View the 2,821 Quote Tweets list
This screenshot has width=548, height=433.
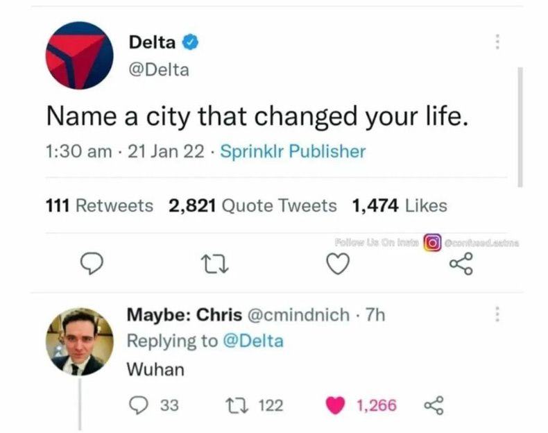[253, 205]
